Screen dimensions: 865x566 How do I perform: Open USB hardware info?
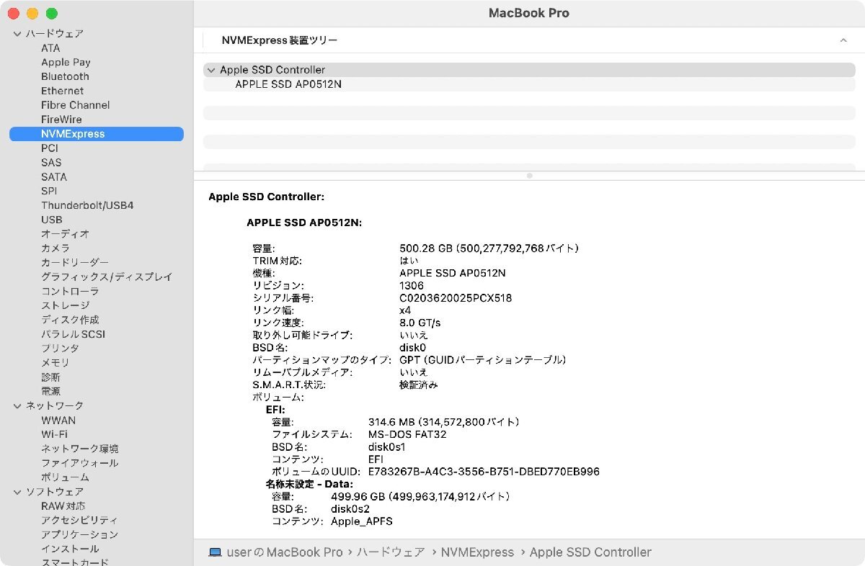click(x=52, y=220)
